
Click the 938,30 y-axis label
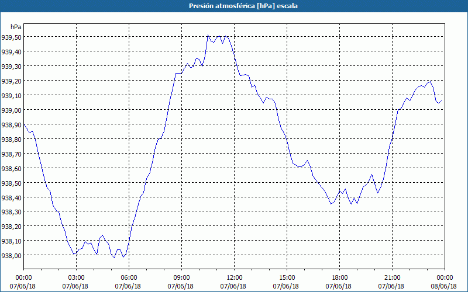point(11,212)
